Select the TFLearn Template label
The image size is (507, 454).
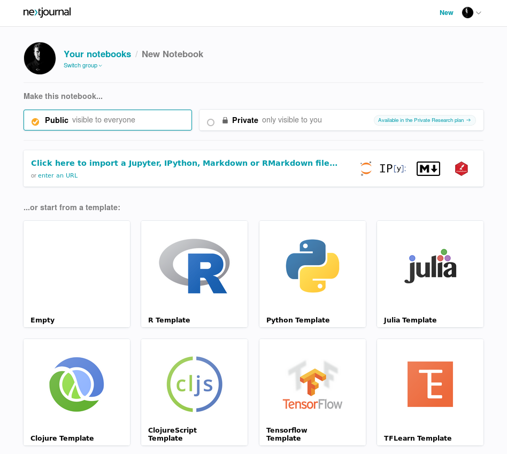(x=418, y=438)
